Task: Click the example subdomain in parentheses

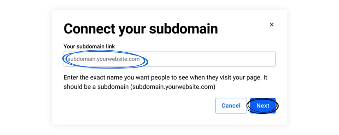Action: (173, 87)
